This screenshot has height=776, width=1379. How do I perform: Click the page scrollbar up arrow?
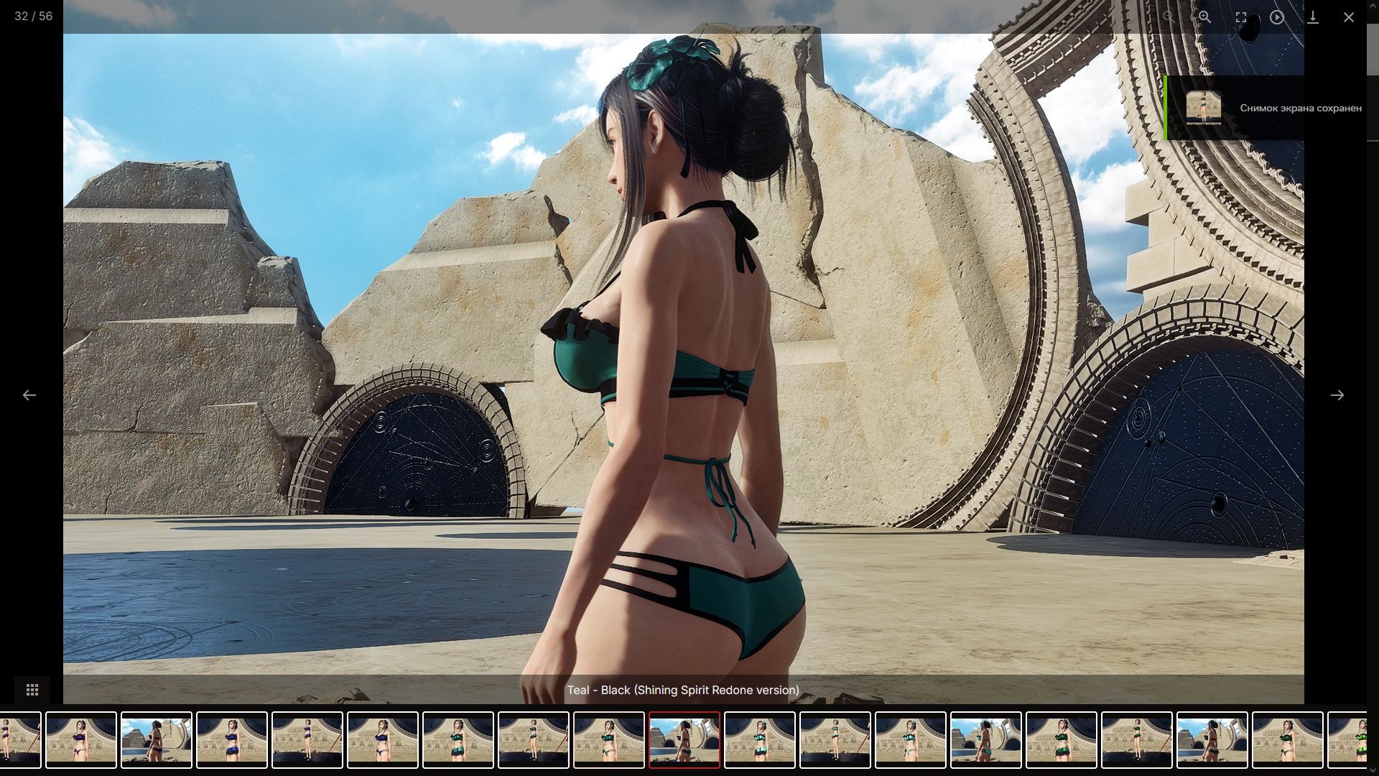coord(1373,5)
